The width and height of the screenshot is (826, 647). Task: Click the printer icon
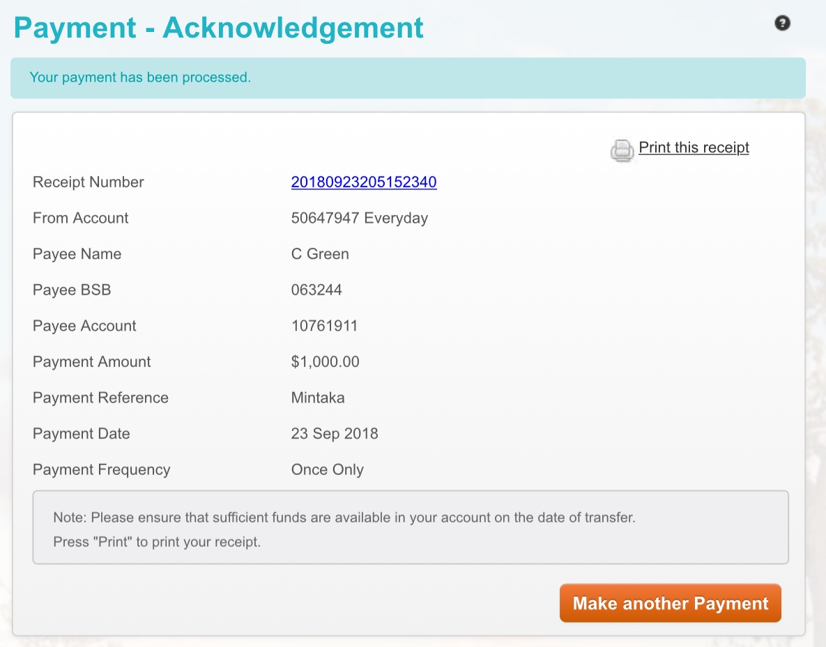click(x=622, y=150)
